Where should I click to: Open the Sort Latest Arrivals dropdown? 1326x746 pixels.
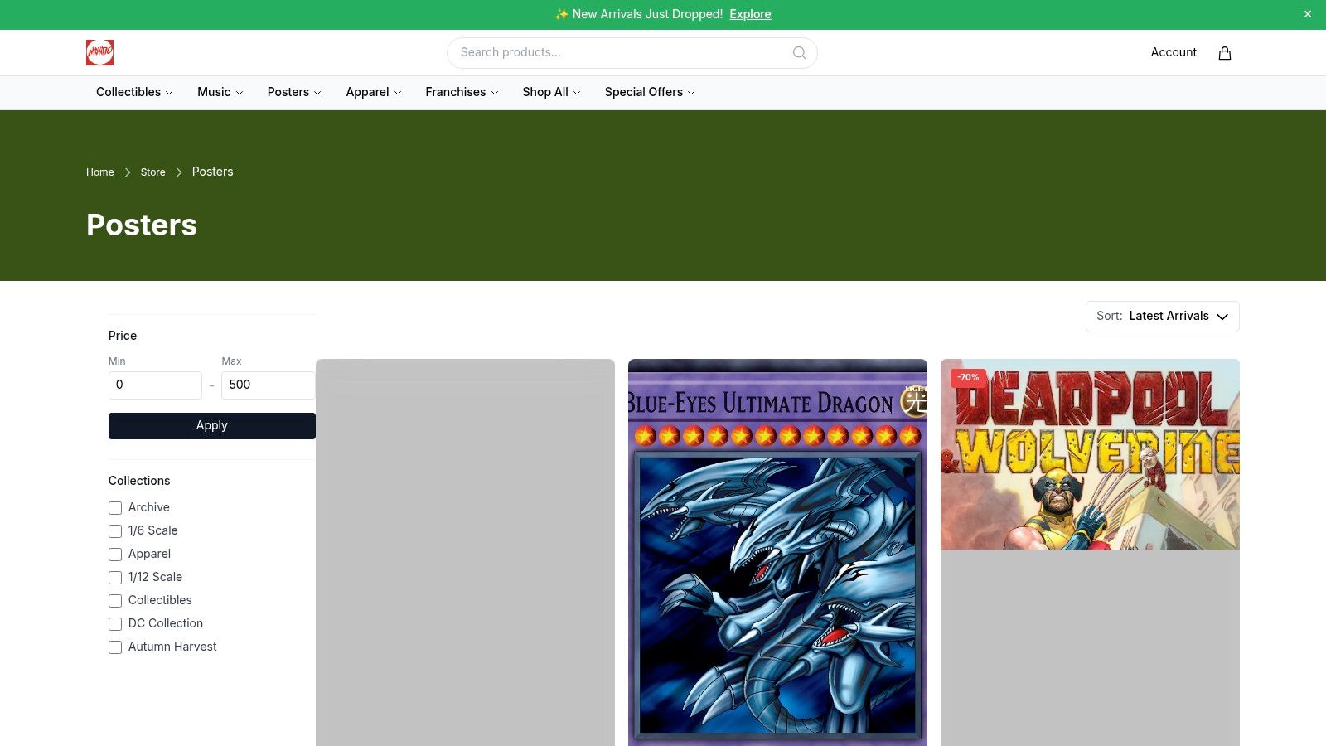tap(1162, 317)
